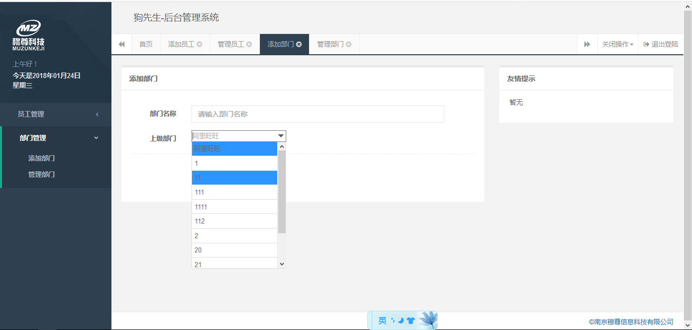Switch to the 首页 tab
This screenshot has width=692, height=330.
146,45
